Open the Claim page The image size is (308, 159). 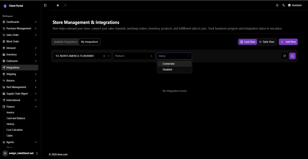point(10,136)
